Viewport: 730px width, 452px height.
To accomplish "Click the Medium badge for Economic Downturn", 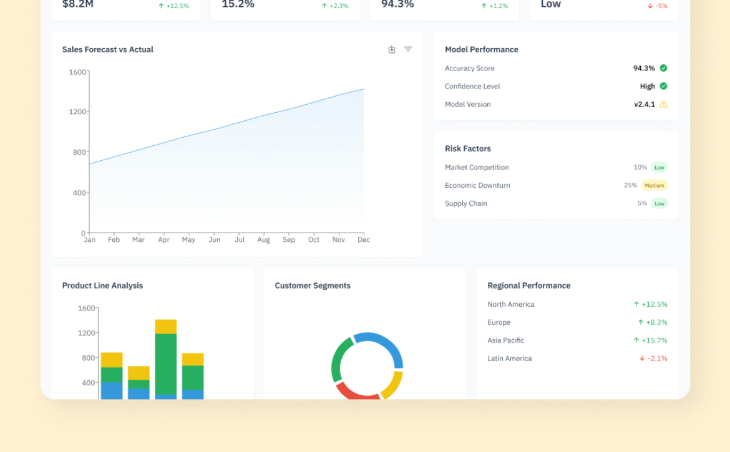I will (x=654, y=185).
